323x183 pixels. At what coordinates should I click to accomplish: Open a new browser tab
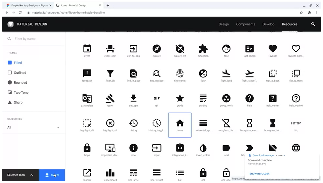(108, 5)
